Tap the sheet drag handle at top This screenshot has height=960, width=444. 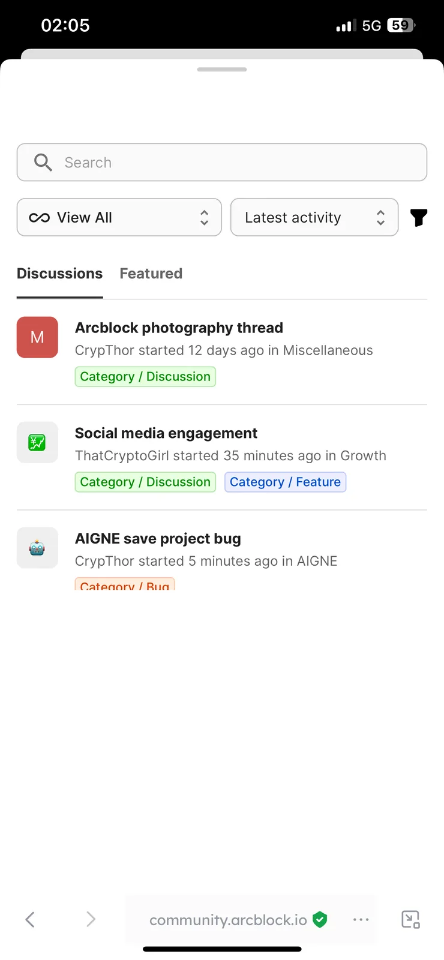tap(222, 70)
